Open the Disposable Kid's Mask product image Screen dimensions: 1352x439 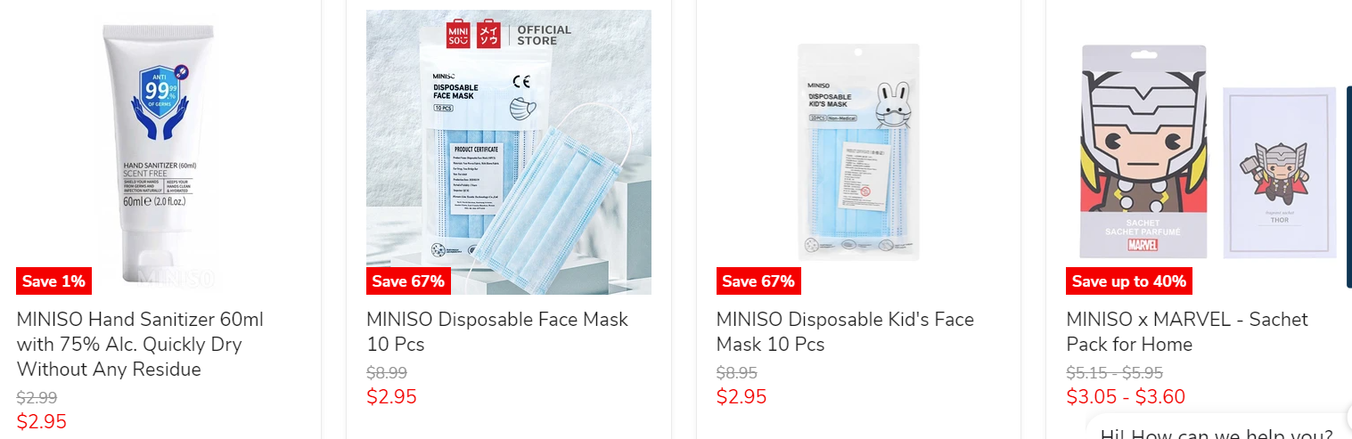pos(858,152)
